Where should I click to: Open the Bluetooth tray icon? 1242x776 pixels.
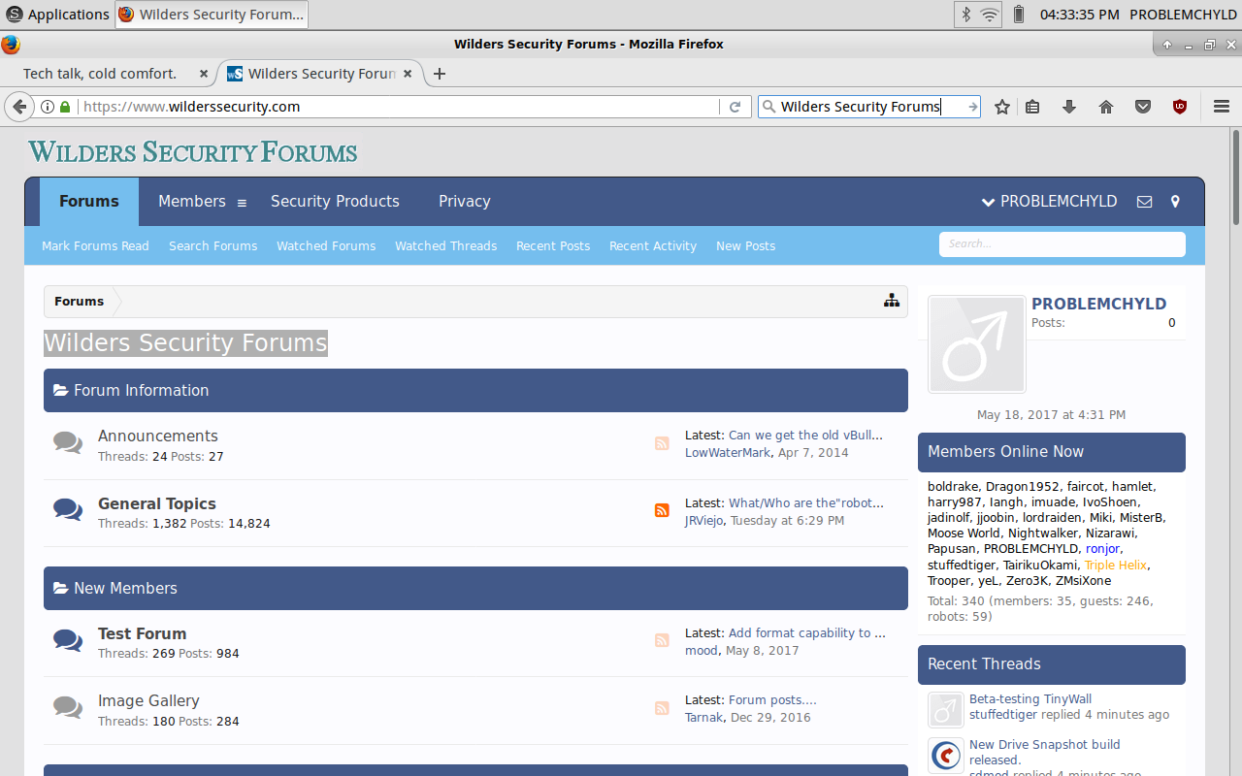tap(965, 15)
